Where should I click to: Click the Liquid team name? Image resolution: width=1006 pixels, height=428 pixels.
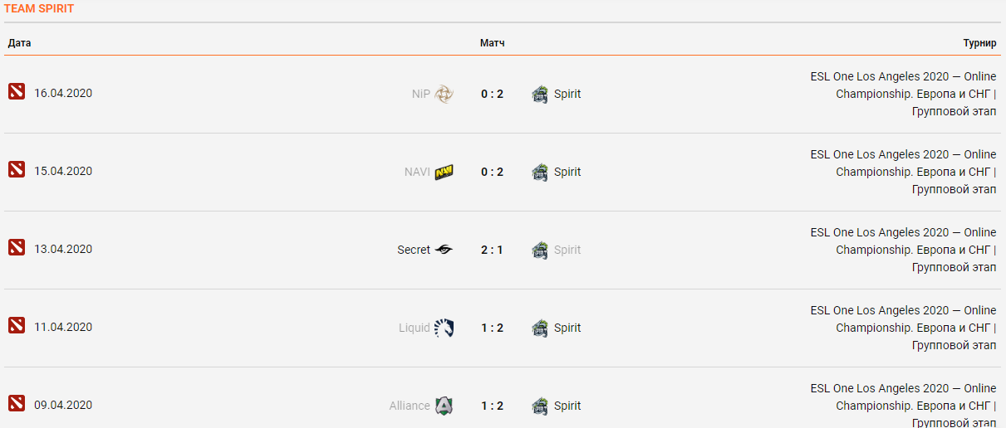pyautogui.click(x=415, y=328)
